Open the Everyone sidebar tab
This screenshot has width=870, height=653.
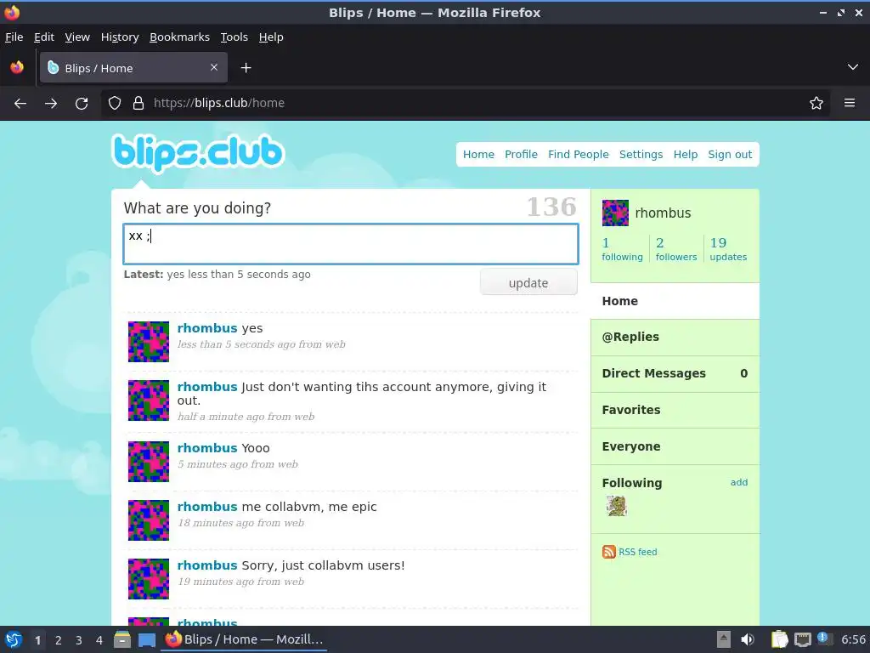coord(675,446)
